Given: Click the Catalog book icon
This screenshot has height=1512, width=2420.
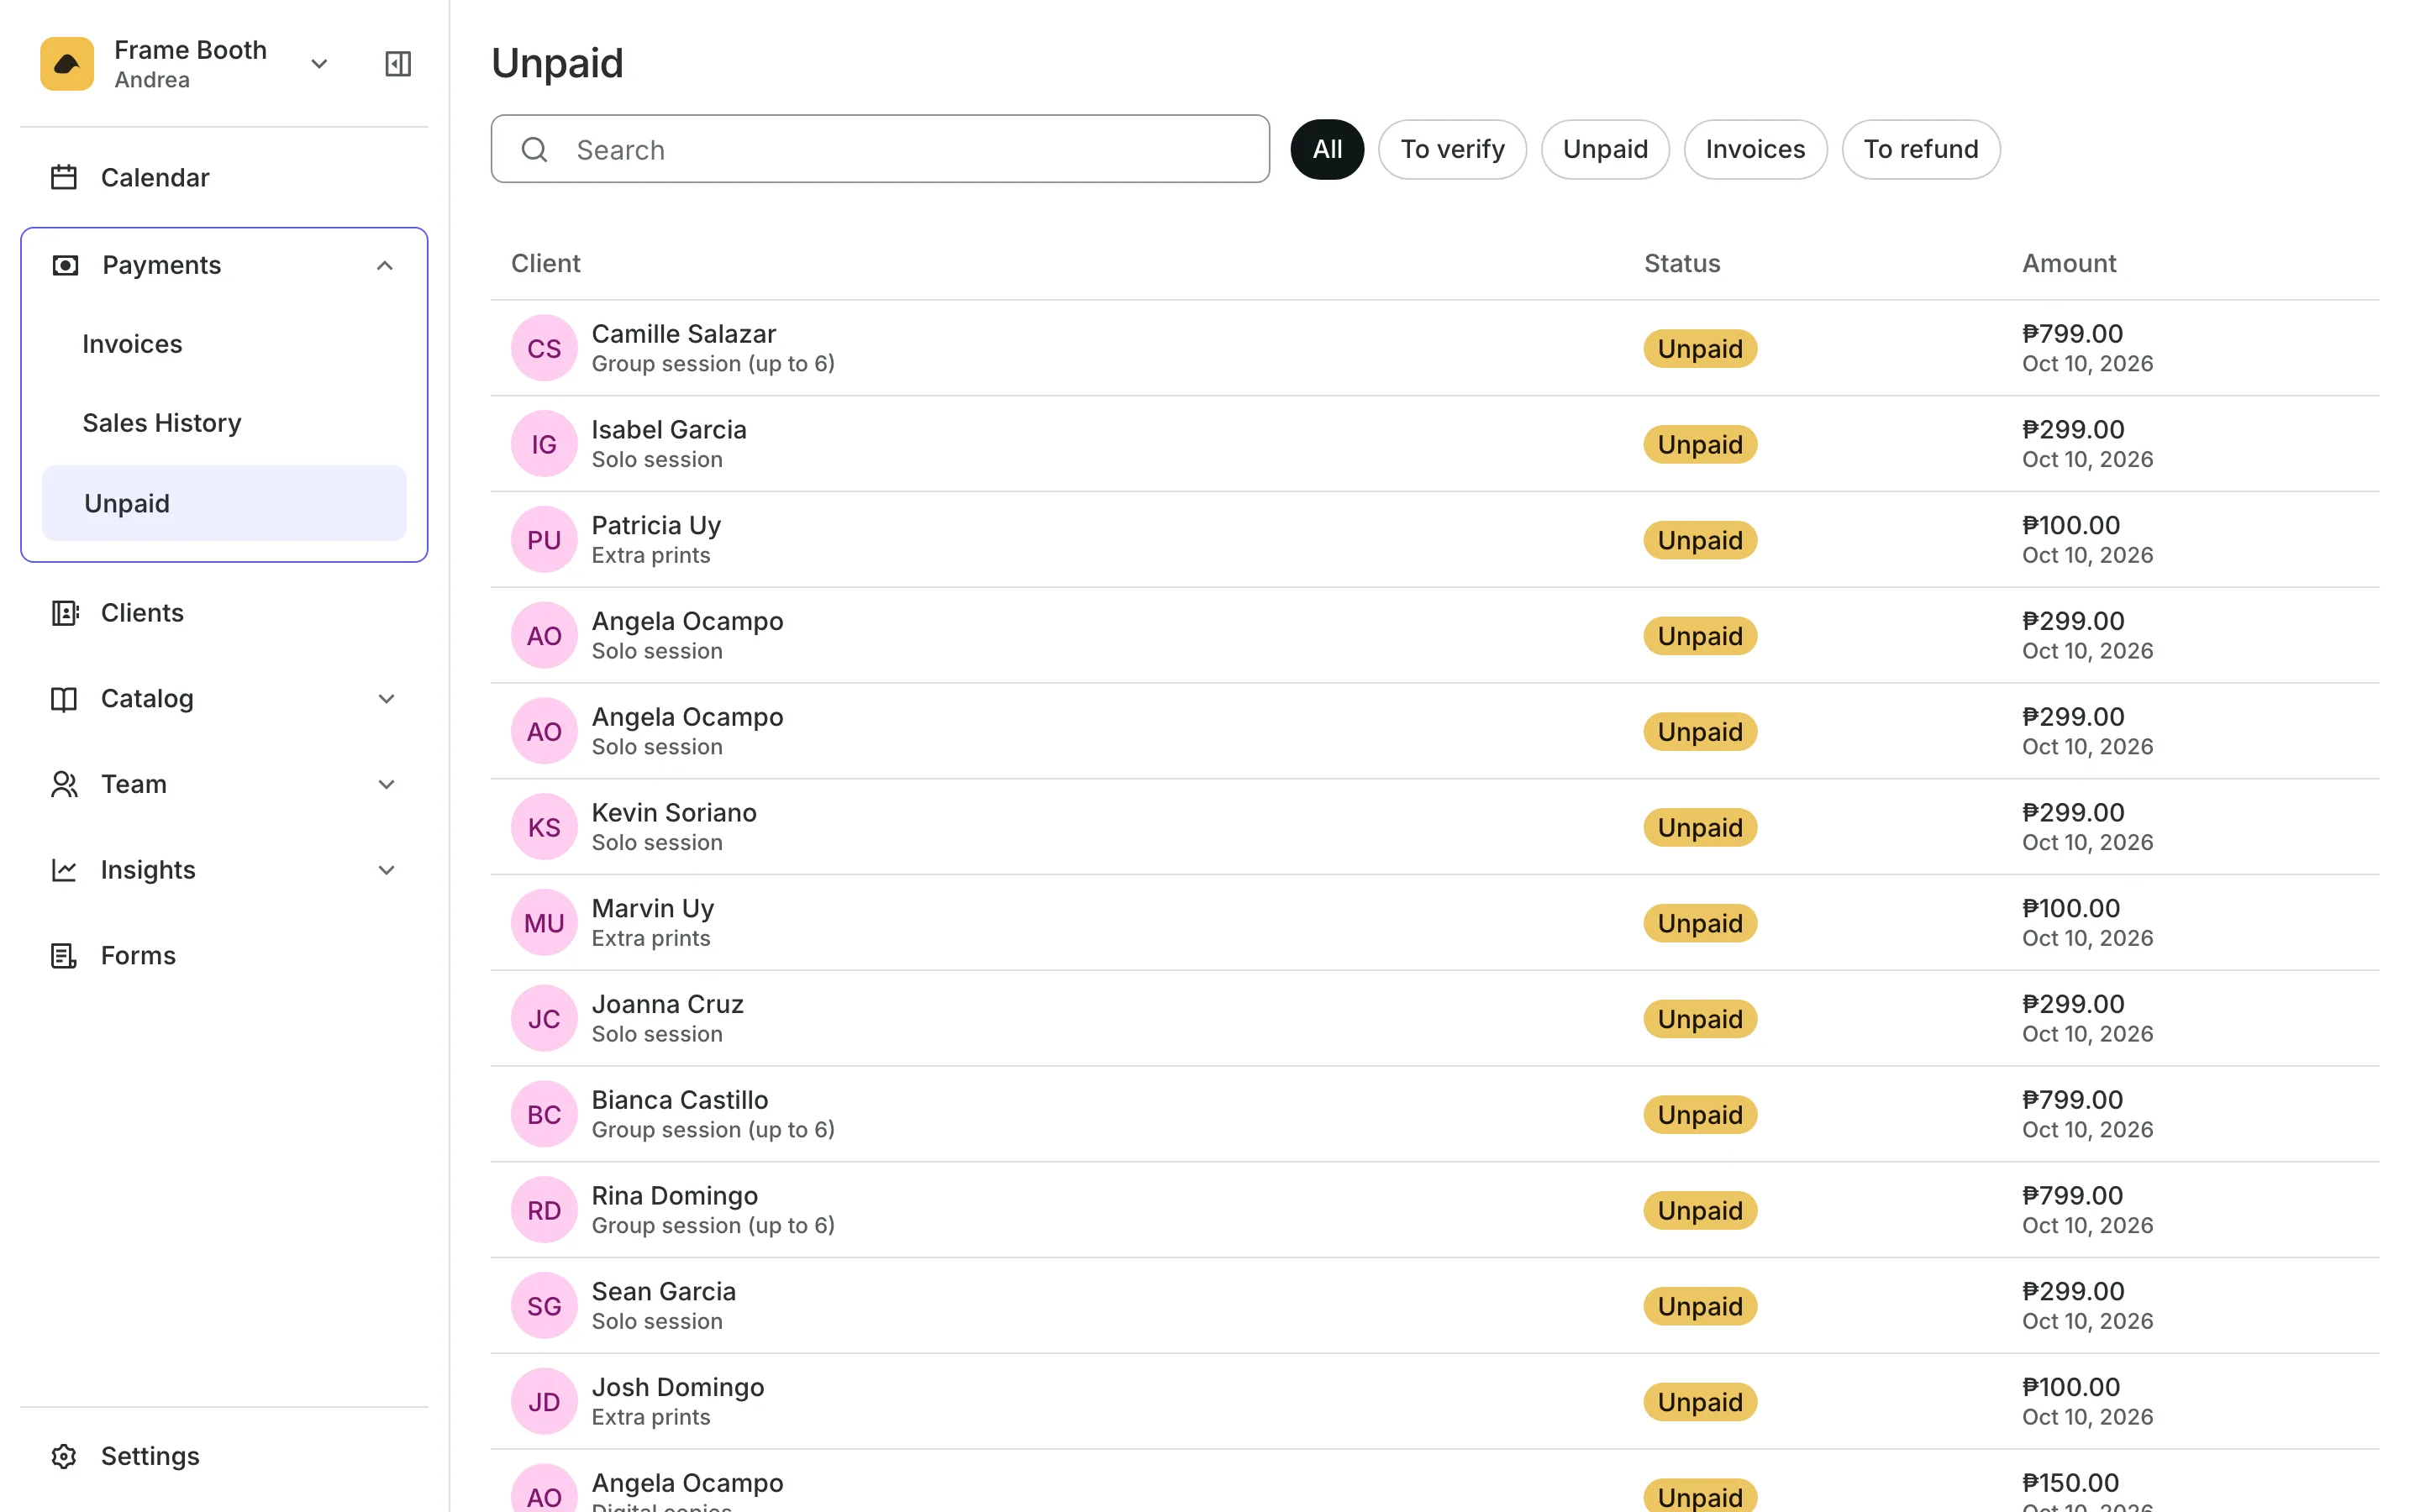Looking at the screenshot, I should coord(64,699).
